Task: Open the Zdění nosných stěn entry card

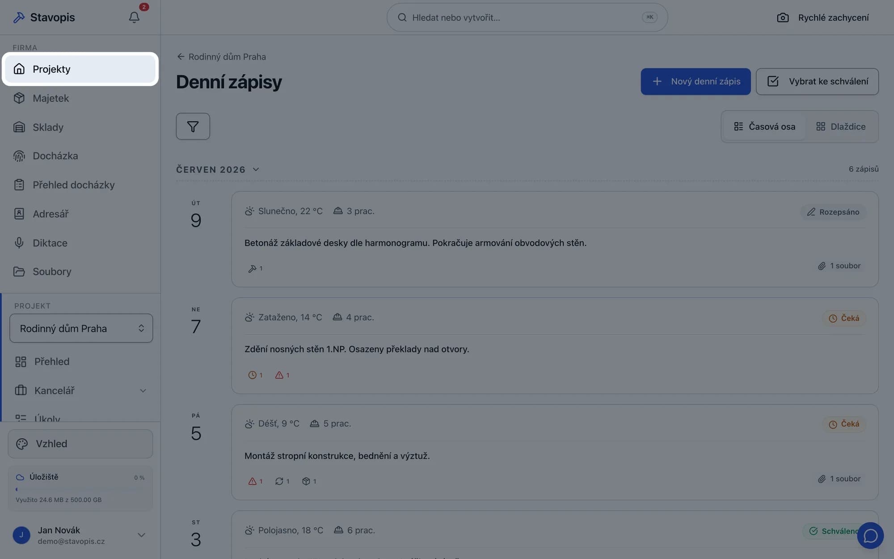Action: (555, 346)
